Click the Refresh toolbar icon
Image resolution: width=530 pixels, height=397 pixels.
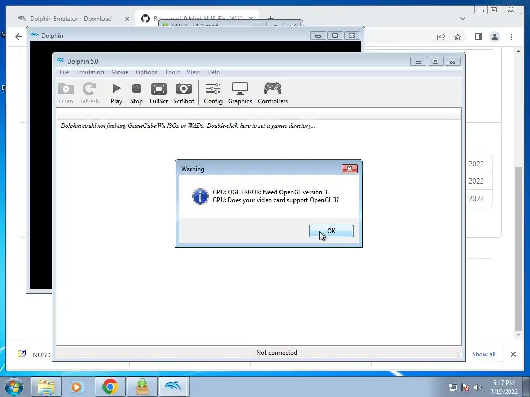coord(89,93)
